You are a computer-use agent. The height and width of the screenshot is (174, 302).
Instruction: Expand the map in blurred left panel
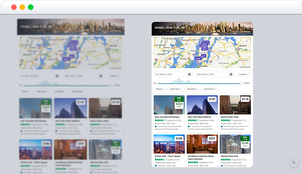click(x=118, y=40)
